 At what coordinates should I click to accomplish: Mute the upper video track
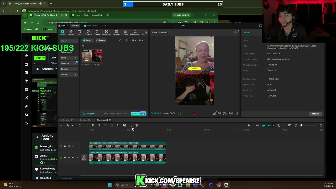pyautogui.click(x=73, y=146)
